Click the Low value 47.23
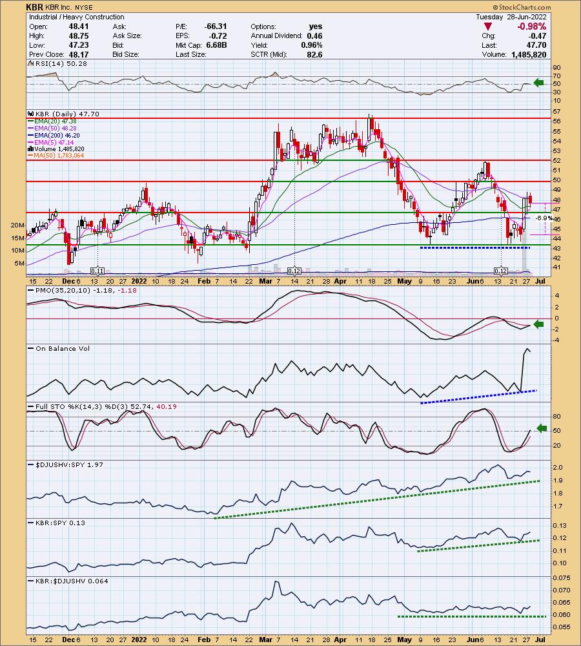The width and height of the screenshot is (581, 646). (79, 45)
